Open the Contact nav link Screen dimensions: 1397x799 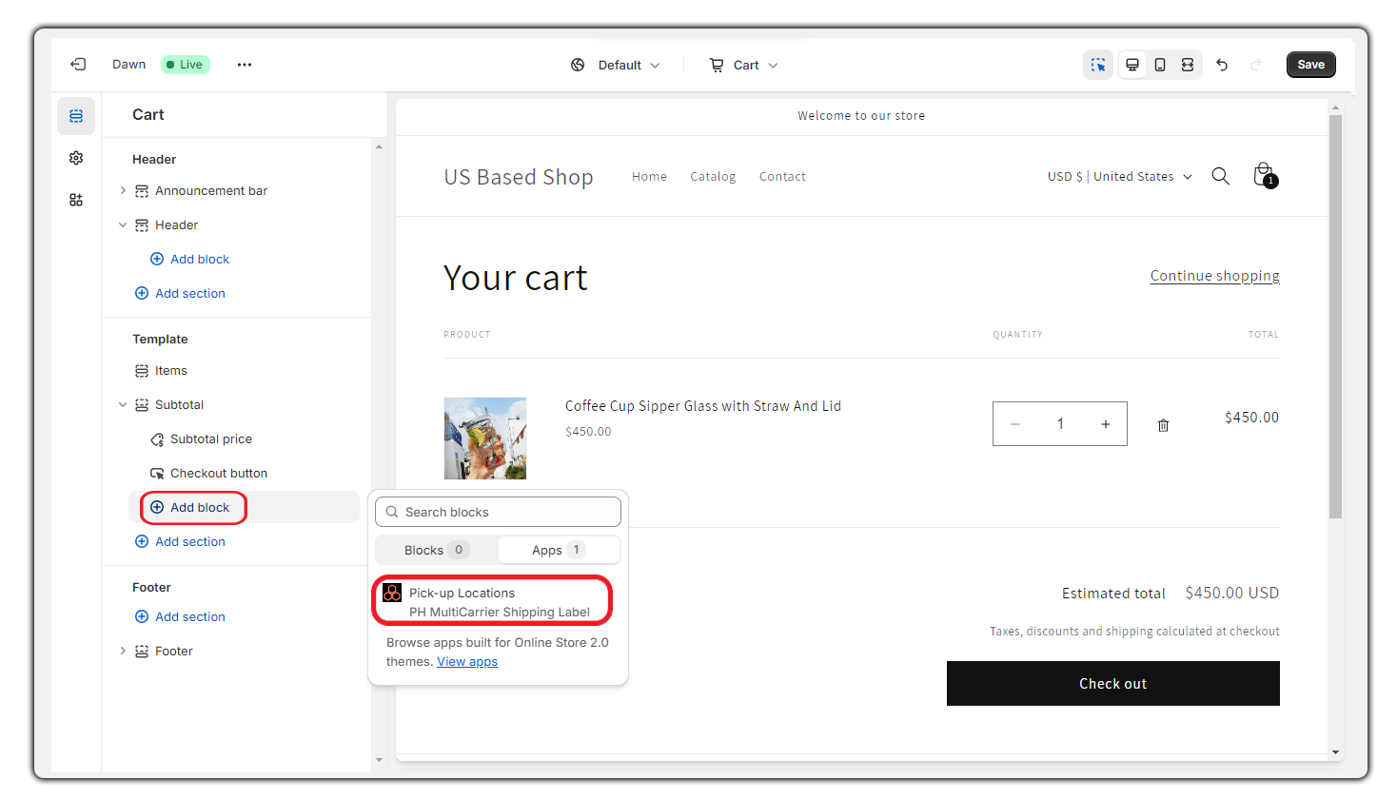782,177
